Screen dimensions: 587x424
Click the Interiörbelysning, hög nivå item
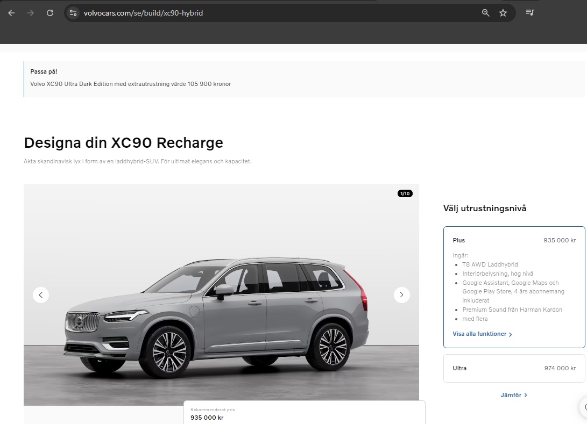coord(498,274)
